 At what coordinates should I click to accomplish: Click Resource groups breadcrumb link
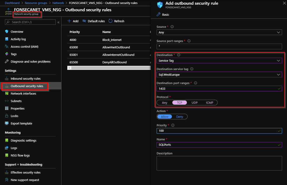pos(36,3)
